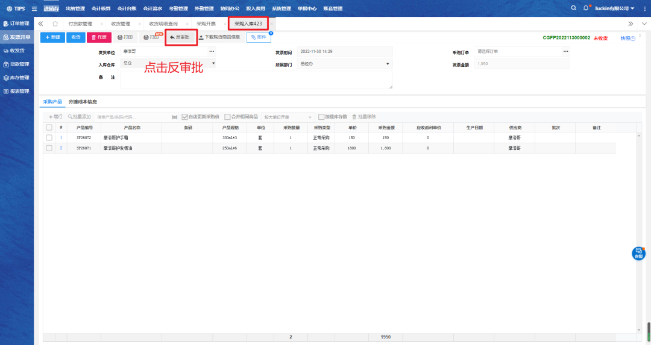Switch to 分摊成本信息 tab
The height and width of the screenshot is (345, 651).
point(83,102)
